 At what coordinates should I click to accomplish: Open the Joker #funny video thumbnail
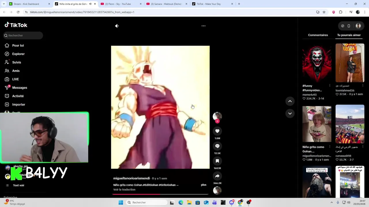pyautogui.click(x=317, y=63)
